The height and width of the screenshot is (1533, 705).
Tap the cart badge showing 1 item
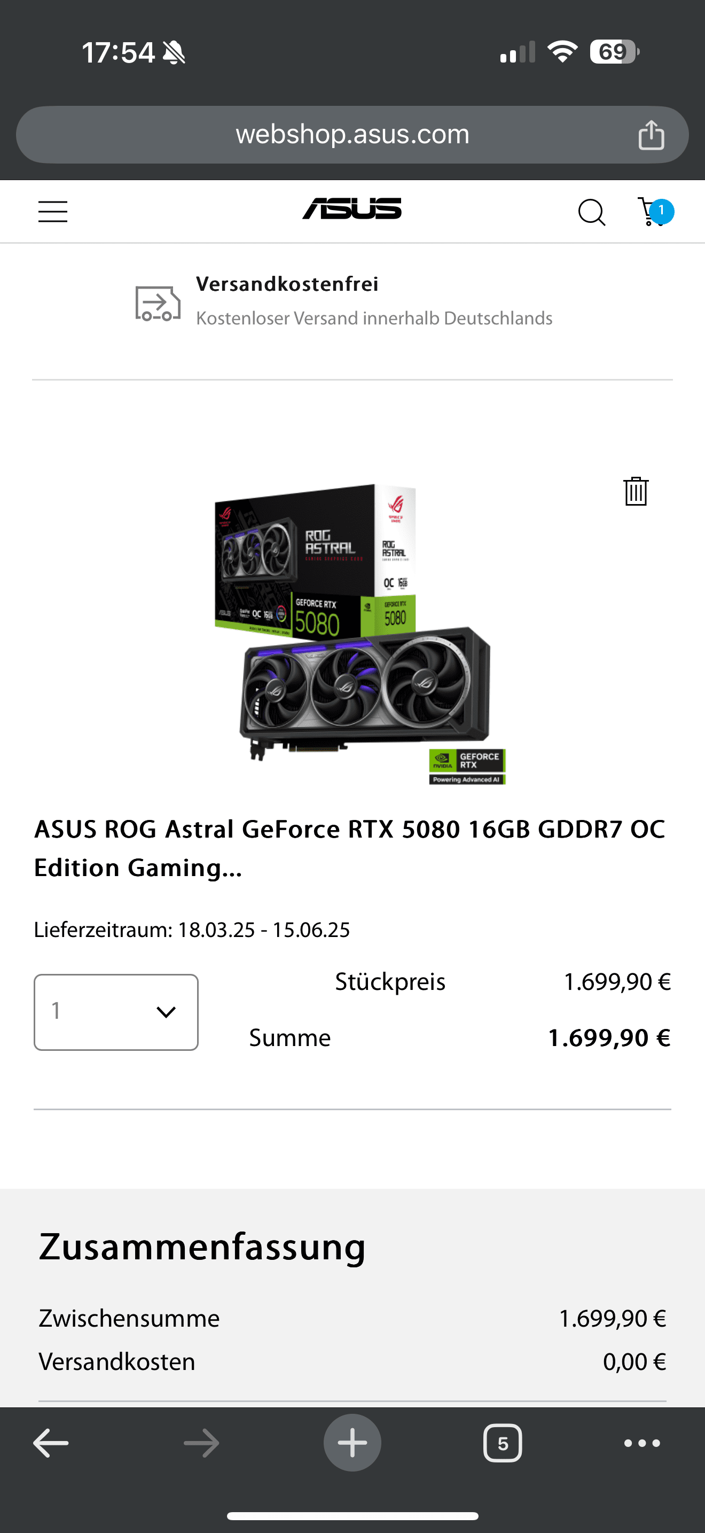click(x=661, y=211)
